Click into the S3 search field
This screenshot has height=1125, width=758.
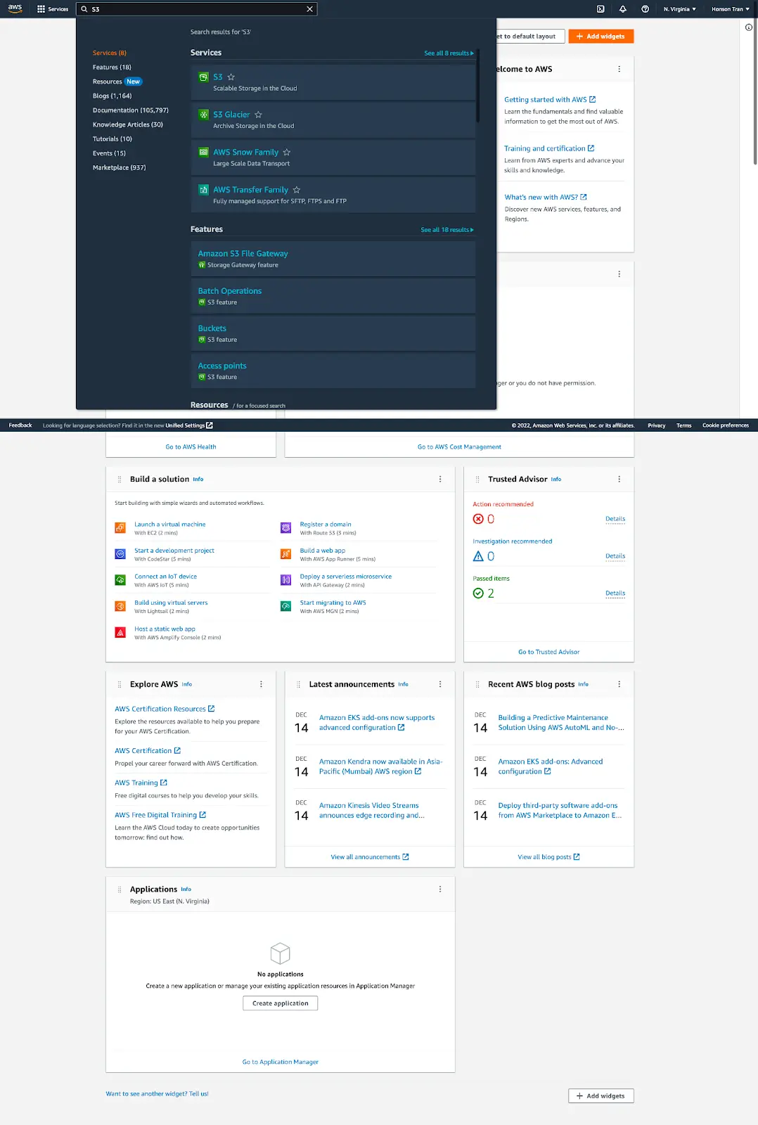point(197,9)
